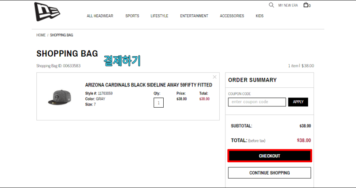Go to MY NEW ERA account
The image size is (356, 188).
click(288, 5)
